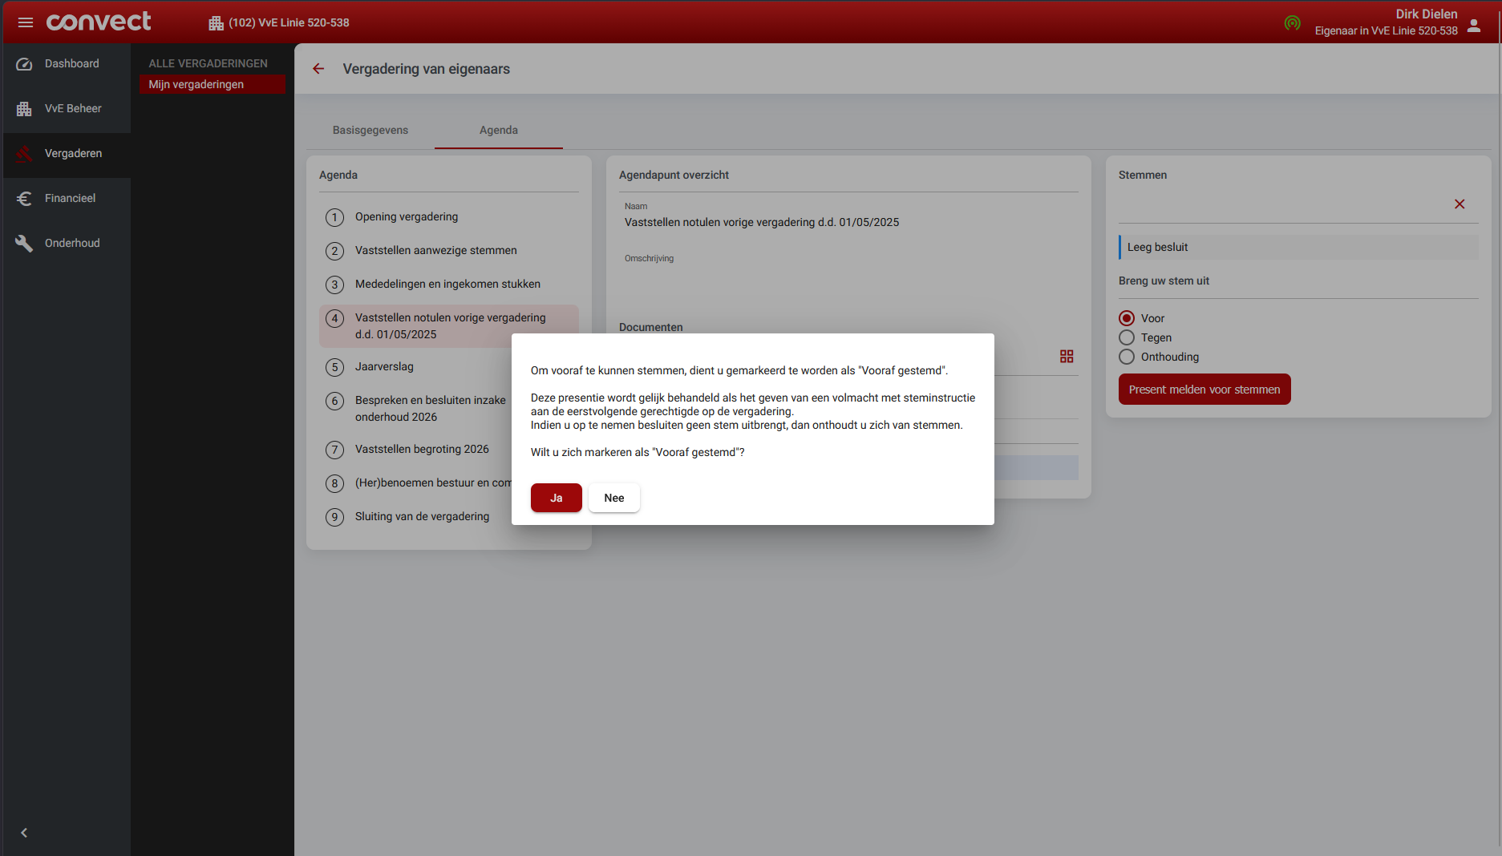Select the Onthouding radio button
The image size is (1502, 856).
(1127, 357)
